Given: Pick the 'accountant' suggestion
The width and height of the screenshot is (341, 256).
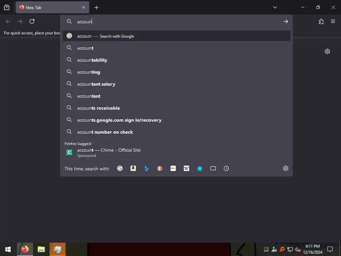Looking at the screenshot, I should click(x=176, y=96).
